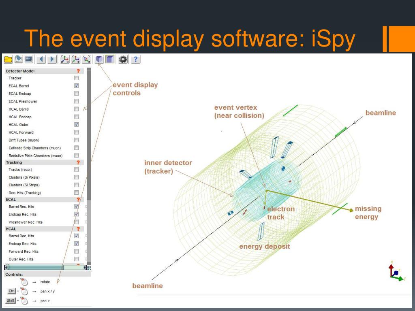Collapse the HCAL section header
This screenshot has width=415, height=311.
[x=44, y=229]
